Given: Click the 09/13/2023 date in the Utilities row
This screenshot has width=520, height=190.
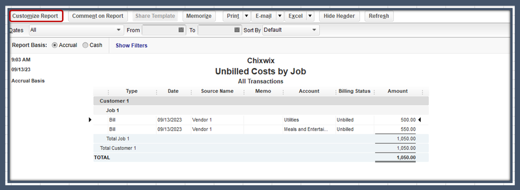Looking at the screenshot, I should click(x=170, y=120).
